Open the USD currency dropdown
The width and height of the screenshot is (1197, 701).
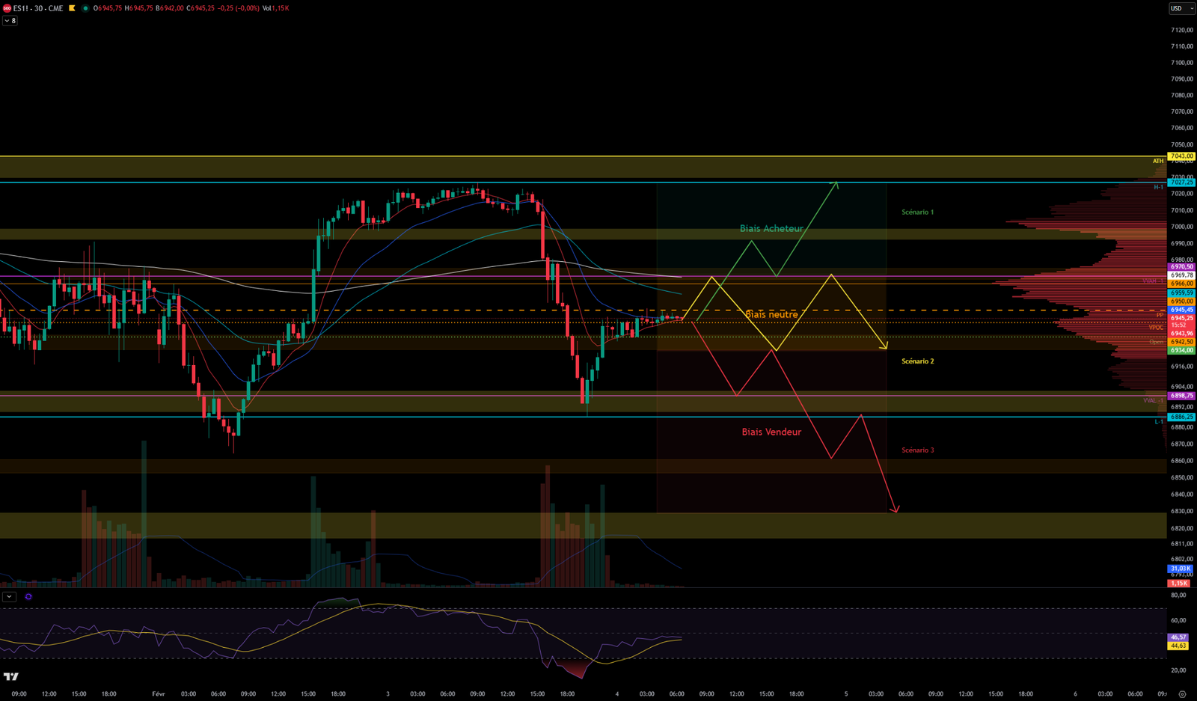coord(1181,8)
